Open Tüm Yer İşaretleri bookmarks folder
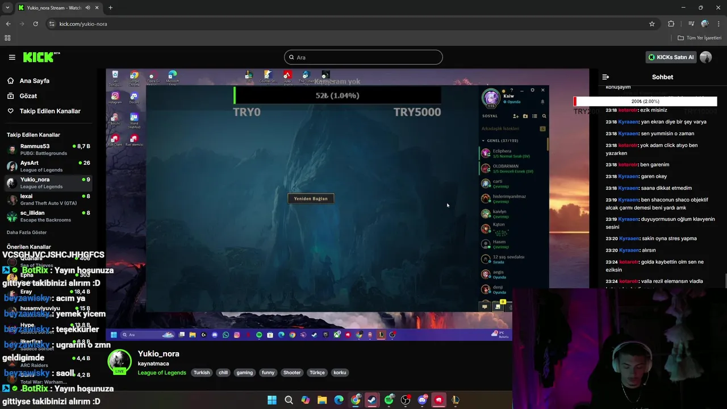 click(699, 38)
